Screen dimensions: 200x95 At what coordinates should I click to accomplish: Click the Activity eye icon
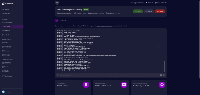tap(3, 35)
